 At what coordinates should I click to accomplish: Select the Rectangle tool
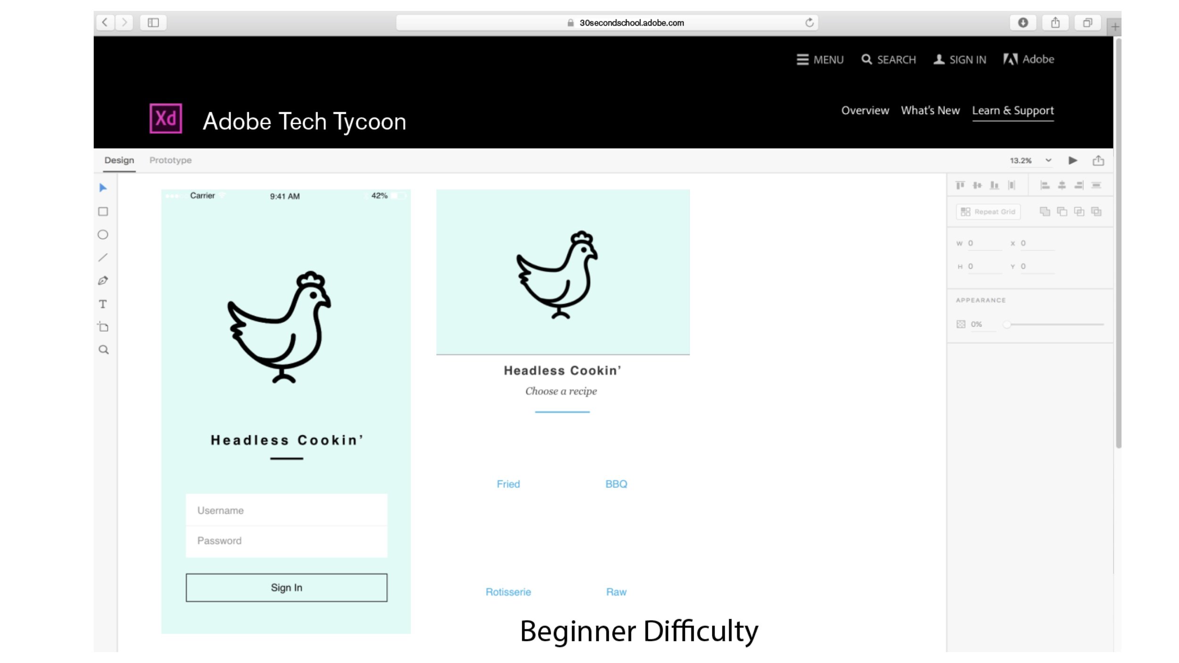pos(103,212)
